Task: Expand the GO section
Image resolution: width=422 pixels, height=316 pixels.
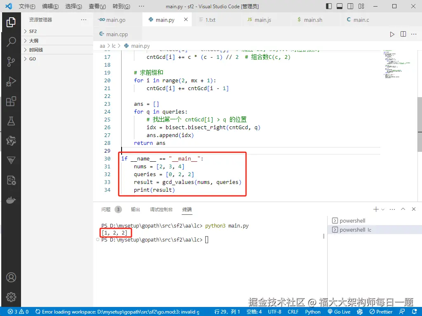Action: (57, 59)
